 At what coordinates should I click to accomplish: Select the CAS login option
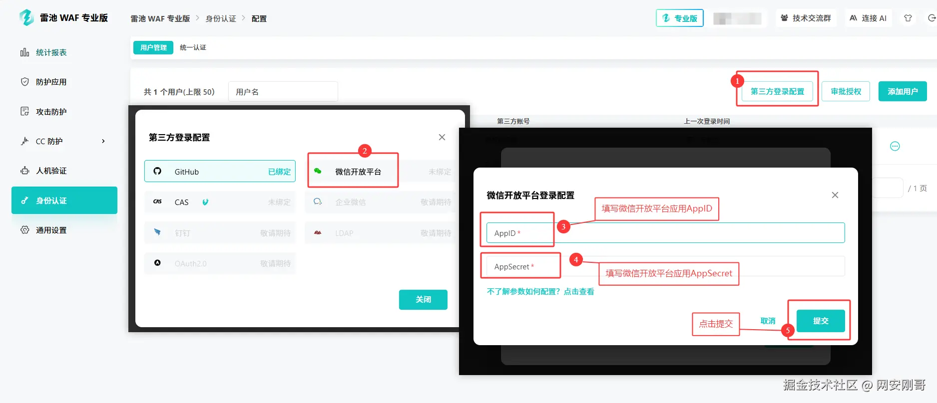coord(220,202)
